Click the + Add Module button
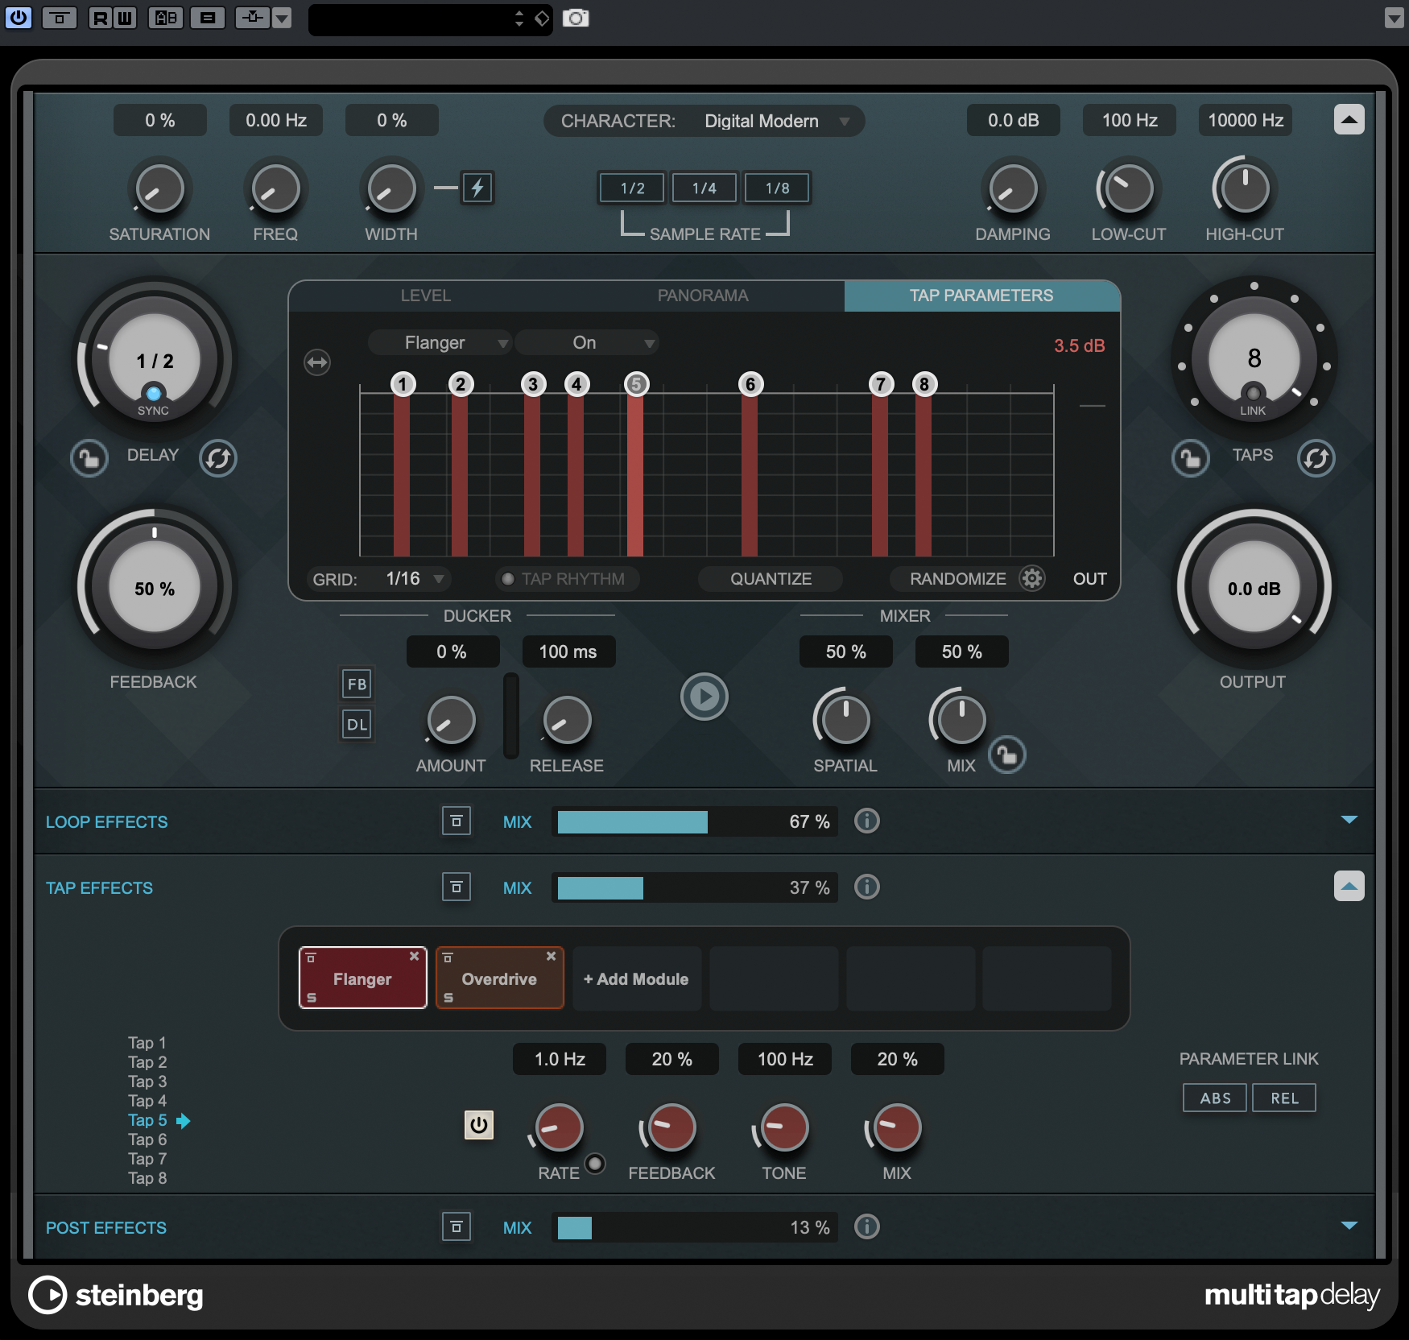Image resolution: width=1409 pixels, height=1340 pixels. 636,978
